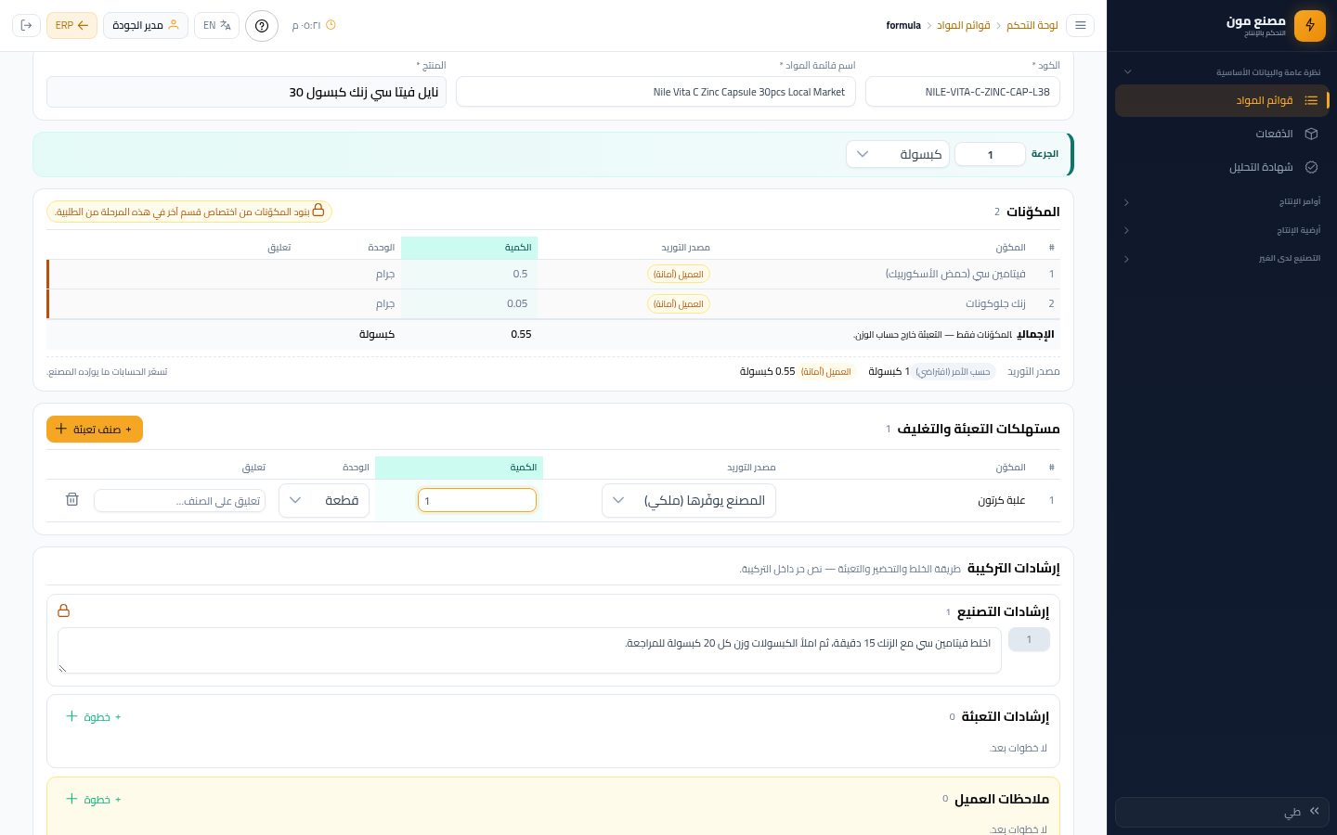Screen dimensions: 1337x835
Task: Switch language to EN
Action: [x=216, y=25]
